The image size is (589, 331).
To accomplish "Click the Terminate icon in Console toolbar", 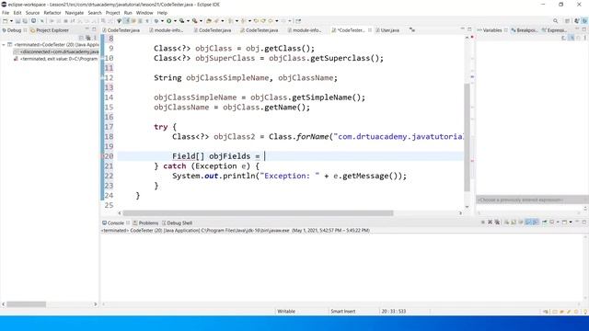I will [483, 223].
